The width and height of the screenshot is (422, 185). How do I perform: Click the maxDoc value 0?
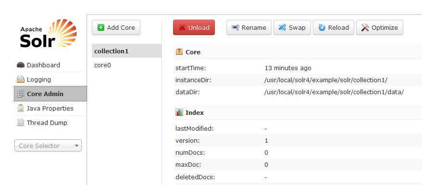(266, 164)
